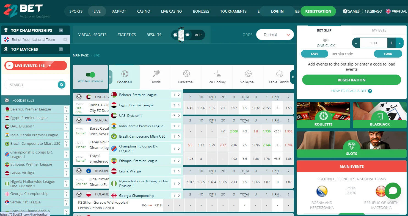Open the Blackjack game tile
This screenshot has height=216, width=408.
pos(380,115)
